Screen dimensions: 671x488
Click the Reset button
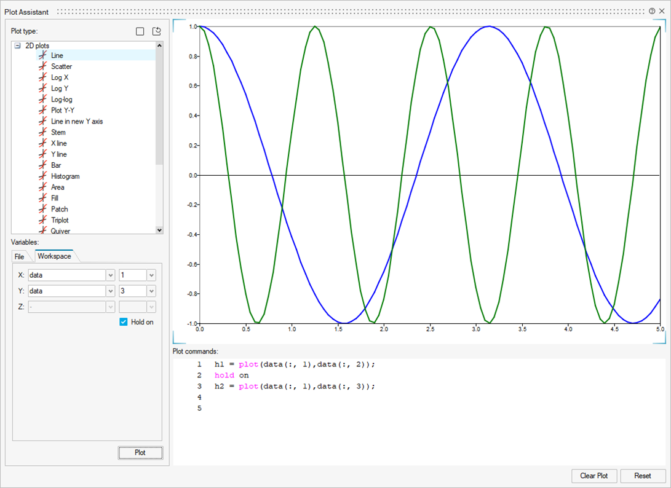tap(643, 476)
